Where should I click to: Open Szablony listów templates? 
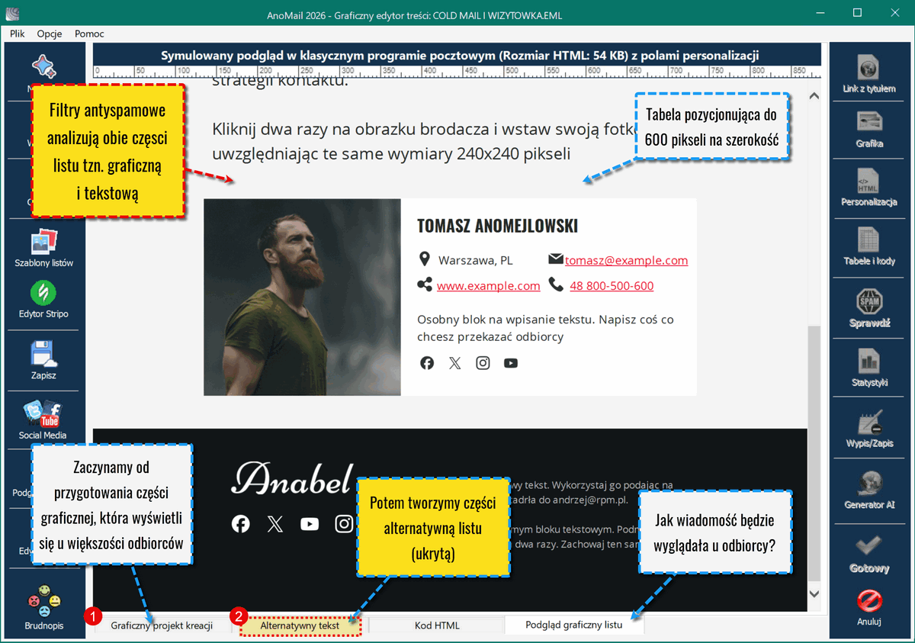coord(44,249)
